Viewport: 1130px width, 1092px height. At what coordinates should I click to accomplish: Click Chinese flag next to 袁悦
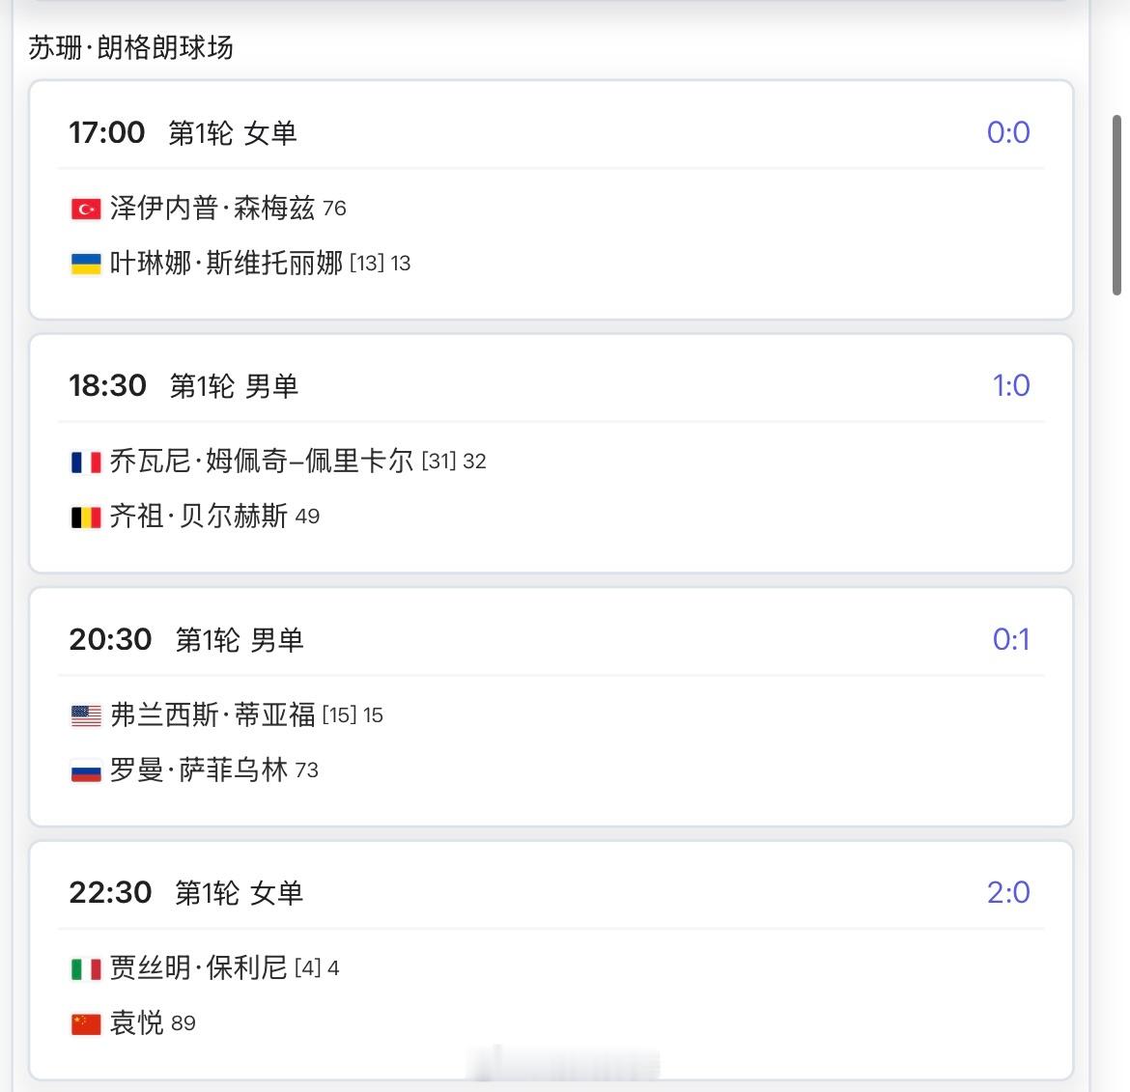click(86, 1023)
